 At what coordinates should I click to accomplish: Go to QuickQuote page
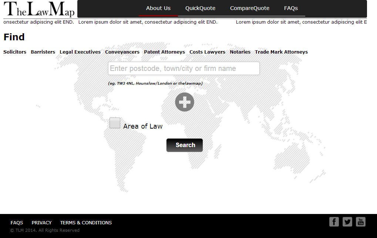click(x=200, y=8)
